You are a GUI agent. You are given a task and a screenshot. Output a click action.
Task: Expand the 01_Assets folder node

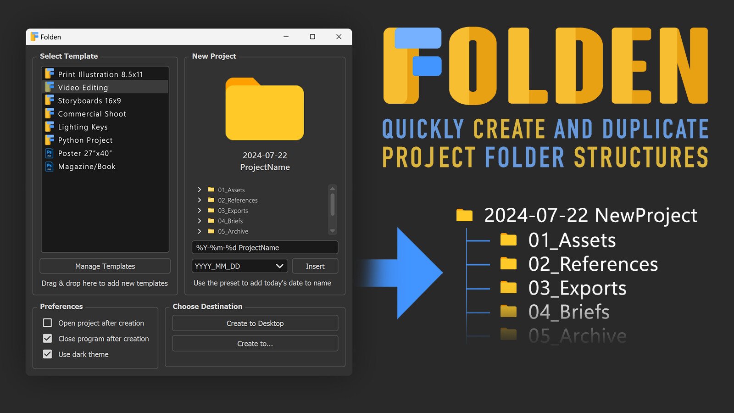(x=199, y=190)
